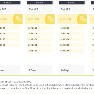
Task: Click the KES 600 gift banner
Action: pos(40,19)
